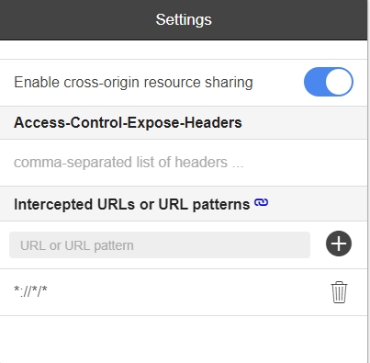
Task: Click the white knob of the CORS switch
Action: (339, 82)
